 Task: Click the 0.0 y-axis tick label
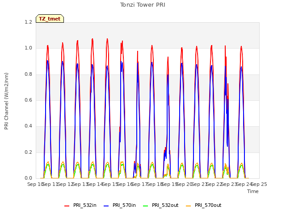click(x=28, y=178)
